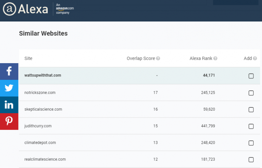Screen dimensions: 262x168
Task: Check the box for wattsupwiththat.com
Action: click(x=251, y=76)
